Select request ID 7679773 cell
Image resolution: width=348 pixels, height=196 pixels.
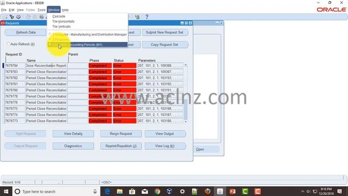click(15, 121)
